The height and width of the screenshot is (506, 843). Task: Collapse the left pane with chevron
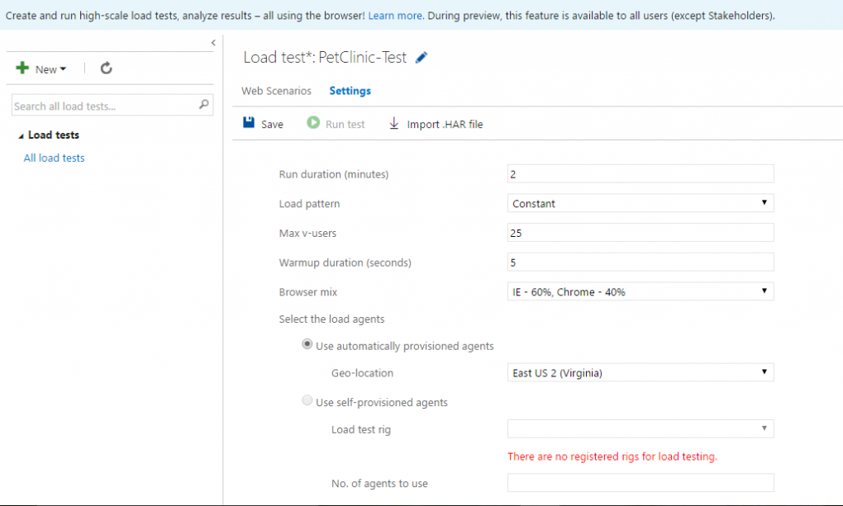[x=213, y=43]
